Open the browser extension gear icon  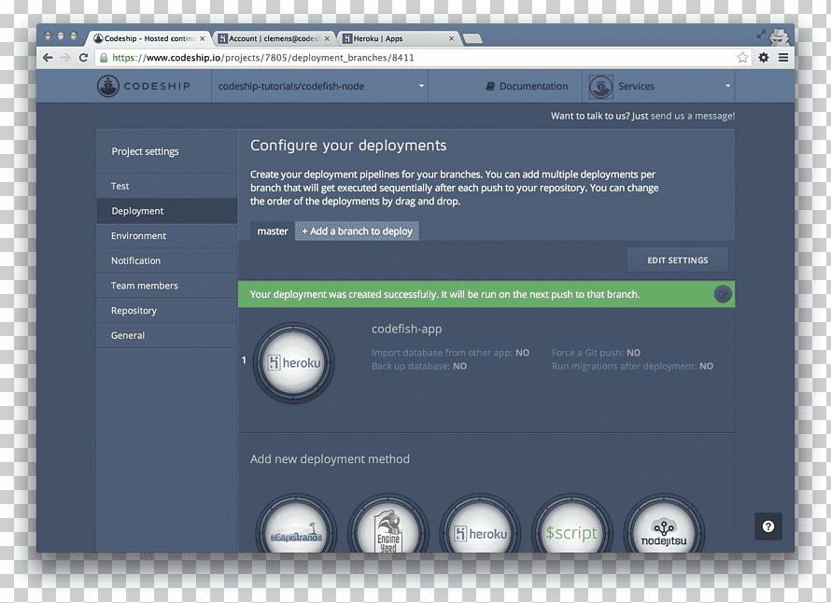point(763,57)
